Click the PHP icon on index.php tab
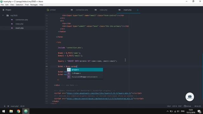Image resolution: width=203 pixels, height=114 pixels. pos(95,10)
